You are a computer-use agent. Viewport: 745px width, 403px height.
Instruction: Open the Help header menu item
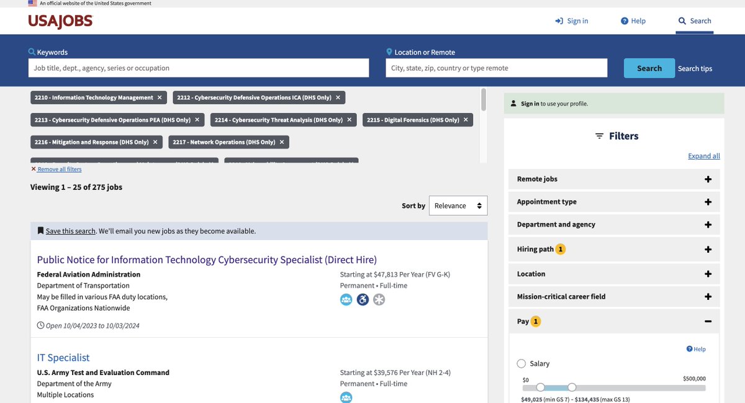633,21
